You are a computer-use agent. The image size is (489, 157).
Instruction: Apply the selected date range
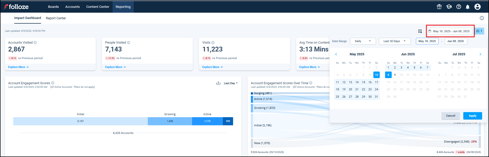[472, 116]
